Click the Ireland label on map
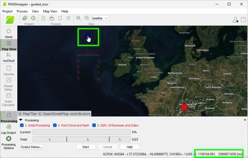This screenshot has width=248, height=158. click(x=122, y=65)
